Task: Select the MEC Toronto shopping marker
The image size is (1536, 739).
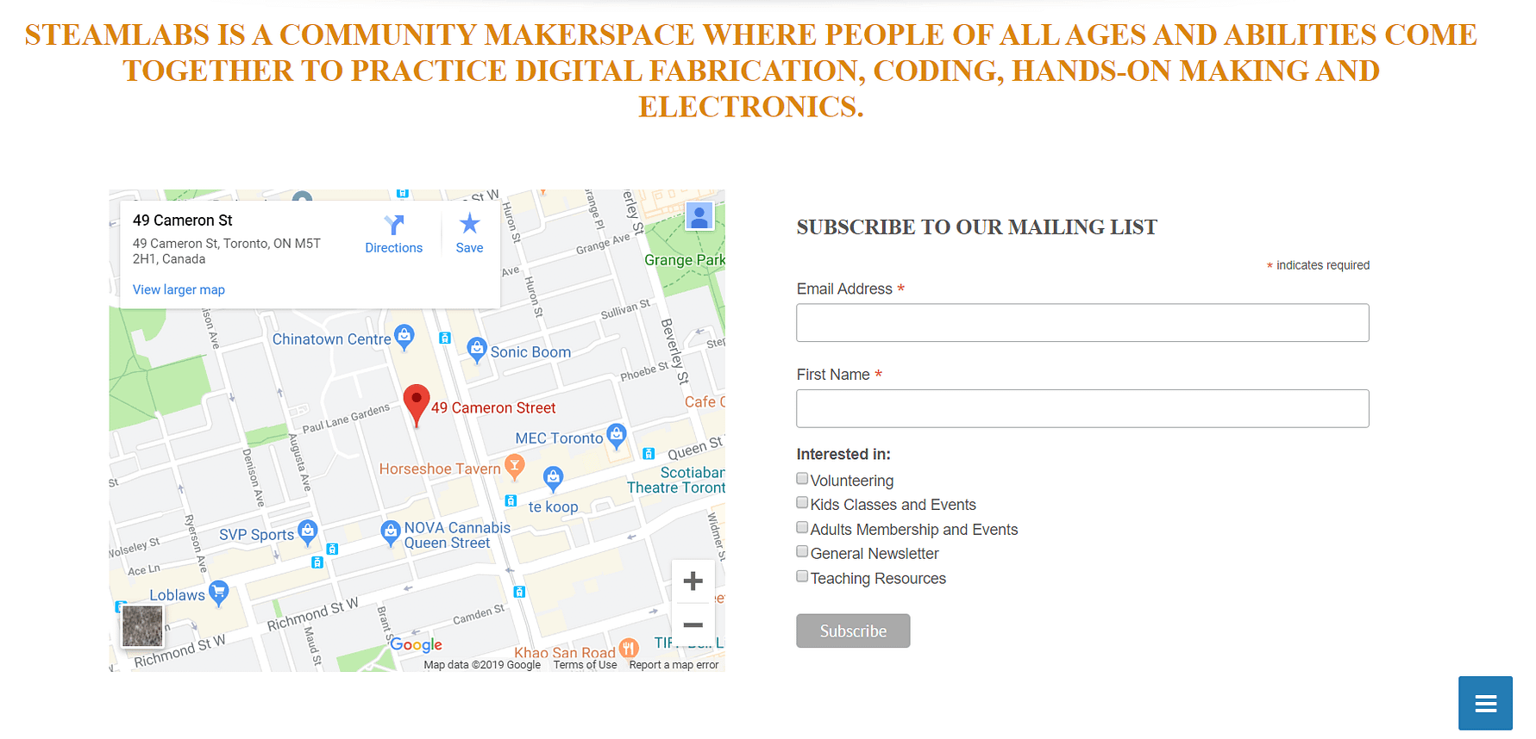Action: point(616,435)
